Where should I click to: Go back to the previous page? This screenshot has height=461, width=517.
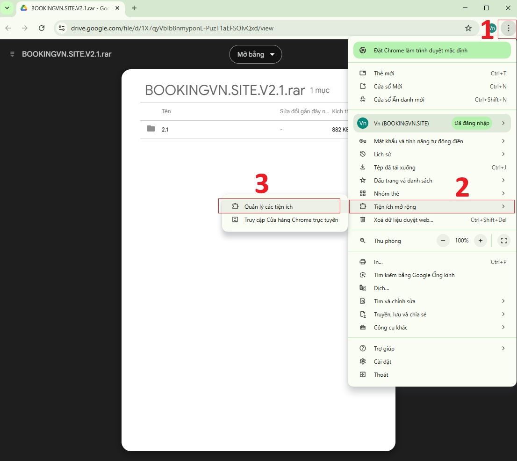pyautogui.click(x=8, y=28)
